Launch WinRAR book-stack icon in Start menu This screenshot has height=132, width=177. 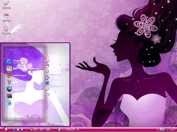(9, 96)
